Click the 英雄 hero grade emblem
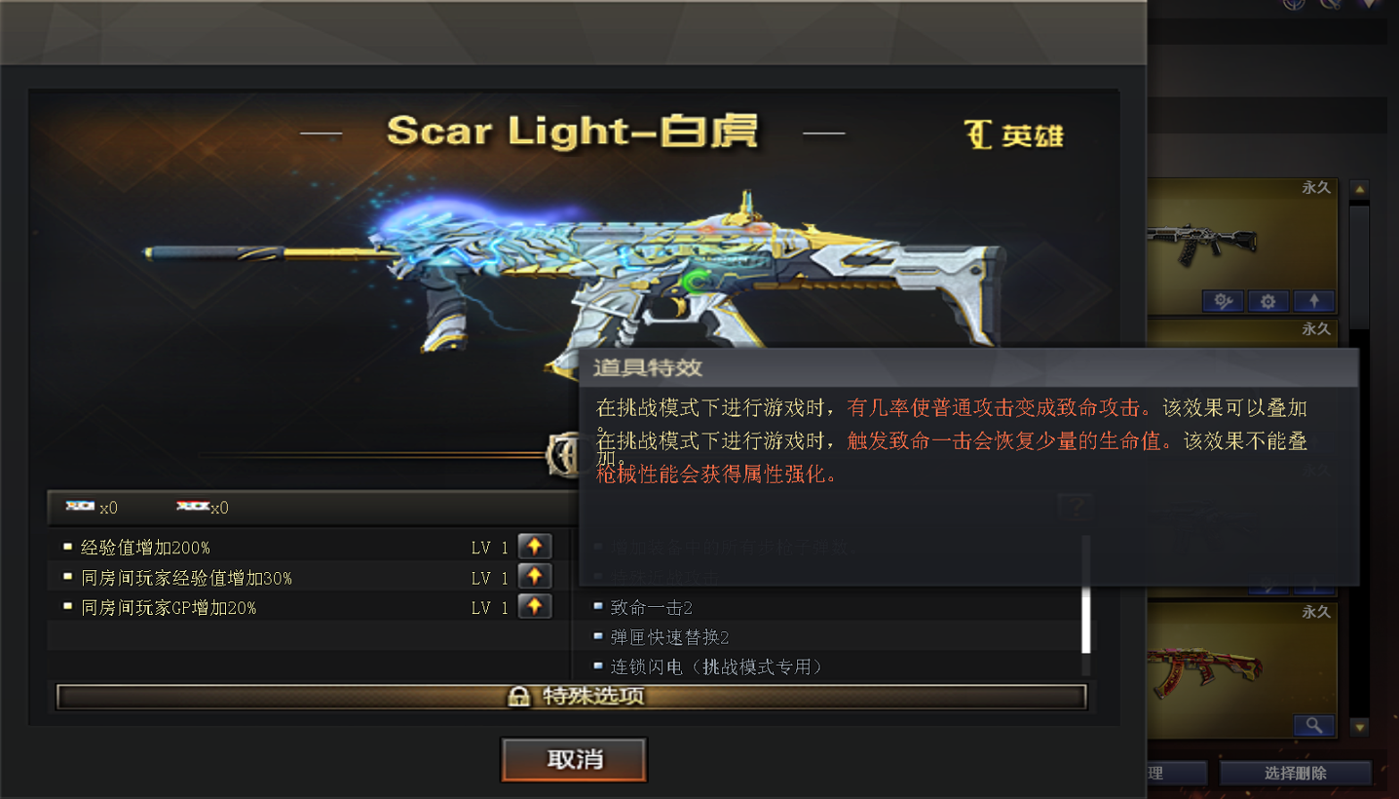1399x799 pixels. tap(1014, 134)
